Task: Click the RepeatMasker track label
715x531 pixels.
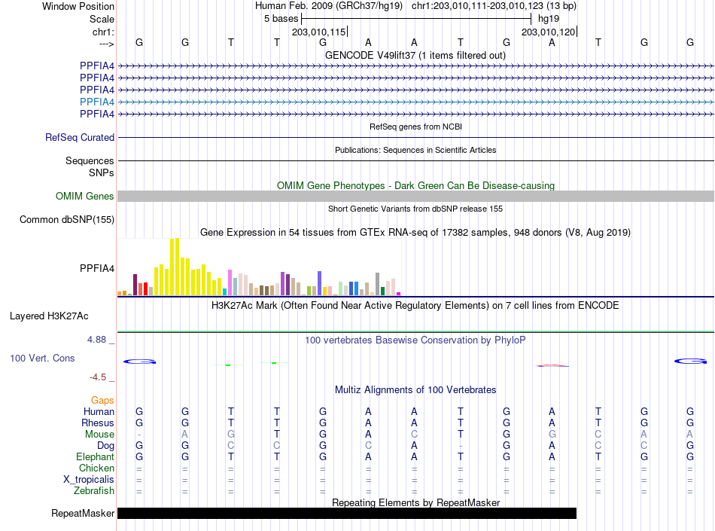Action: 83,513
